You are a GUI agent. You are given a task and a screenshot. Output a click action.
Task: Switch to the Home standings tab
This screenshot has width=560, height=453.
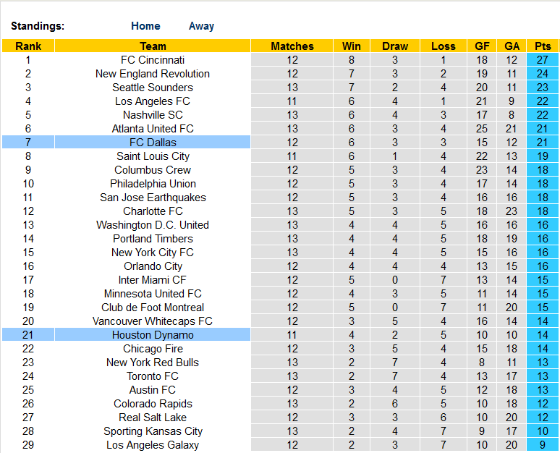145,26
